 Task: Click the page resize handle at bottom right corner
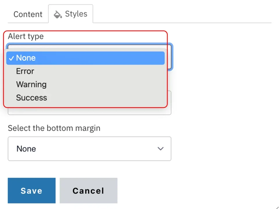pos(277,207)
